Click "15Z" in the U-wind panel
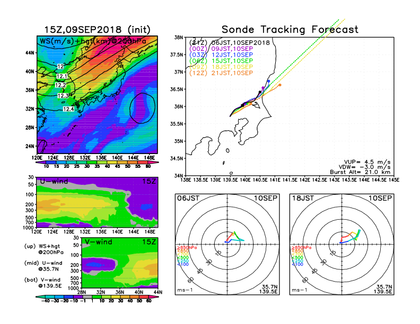 click(149, 182)
